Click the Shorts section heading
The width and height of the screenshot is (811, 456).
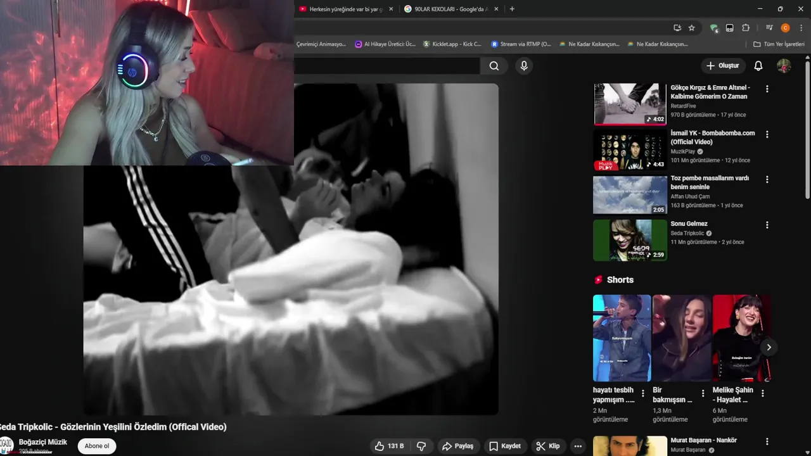(620, 279)
